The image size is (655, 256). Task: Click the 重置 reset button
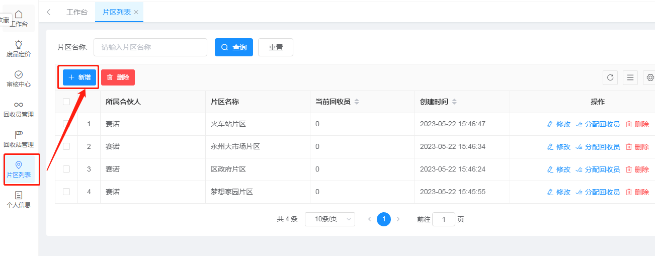pos(276,47)
